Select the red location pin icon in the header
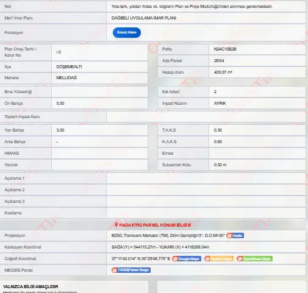This screenshot has height=293, width=308. (x=116, y=225)
